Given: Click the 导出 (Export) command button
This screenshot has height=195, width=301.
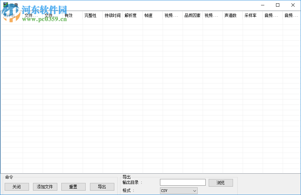Looking at the screenshot, I should coord(102,187).
